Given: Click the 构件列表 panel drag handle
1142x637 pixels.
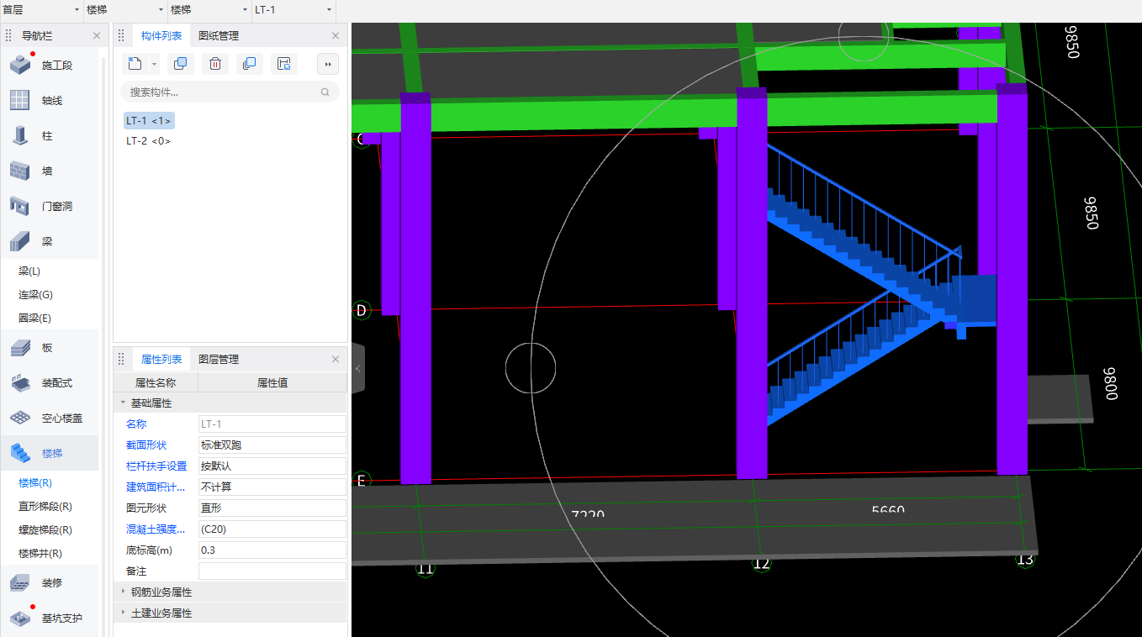Looking at the screenshot, I should 121,35.
